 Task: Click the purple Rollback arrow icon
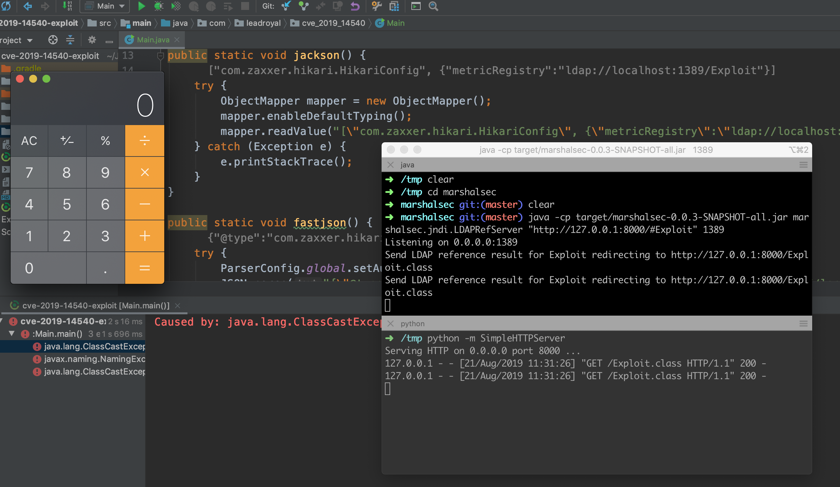click(x=355, y=6)
